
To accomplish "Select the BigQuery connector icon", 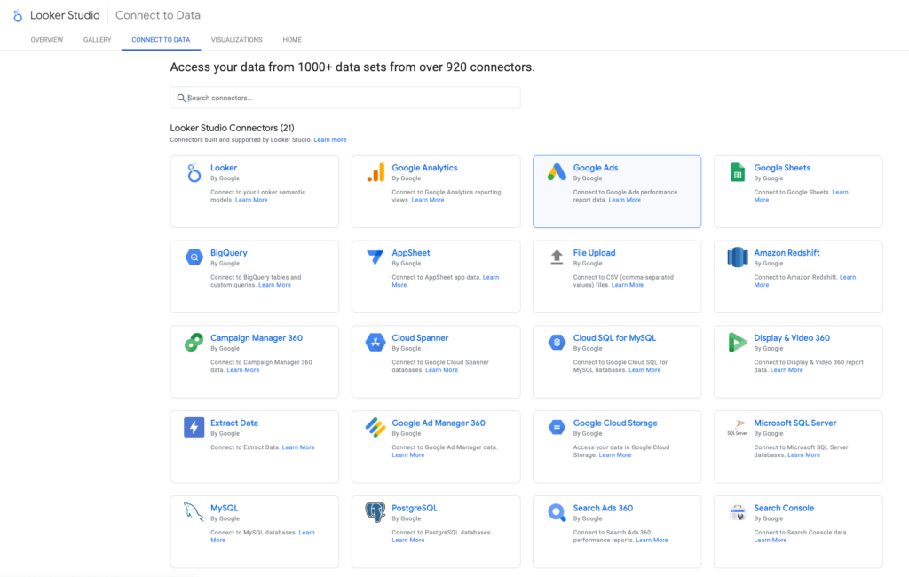I will (x=195, y=257).
